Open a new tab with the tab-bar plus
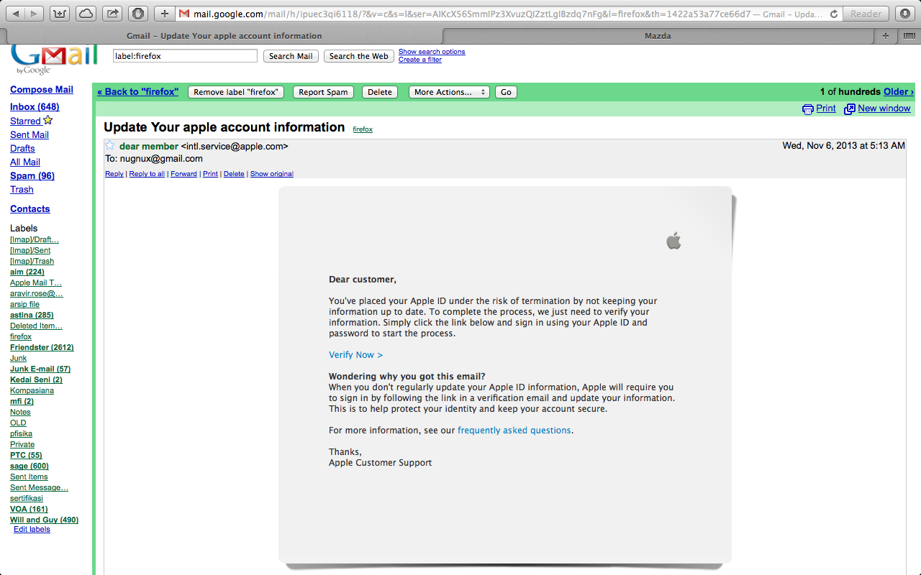Screen dimensions: 921x575 tap(885, 36)
